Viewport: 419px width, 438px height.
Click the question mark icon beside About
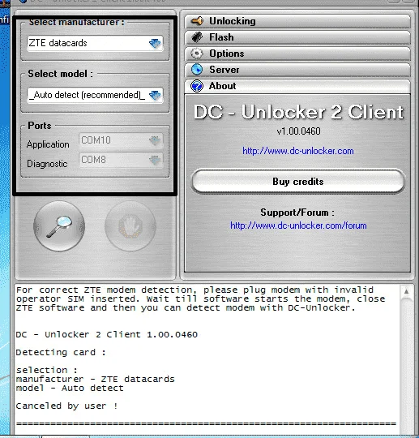[197, 86]
